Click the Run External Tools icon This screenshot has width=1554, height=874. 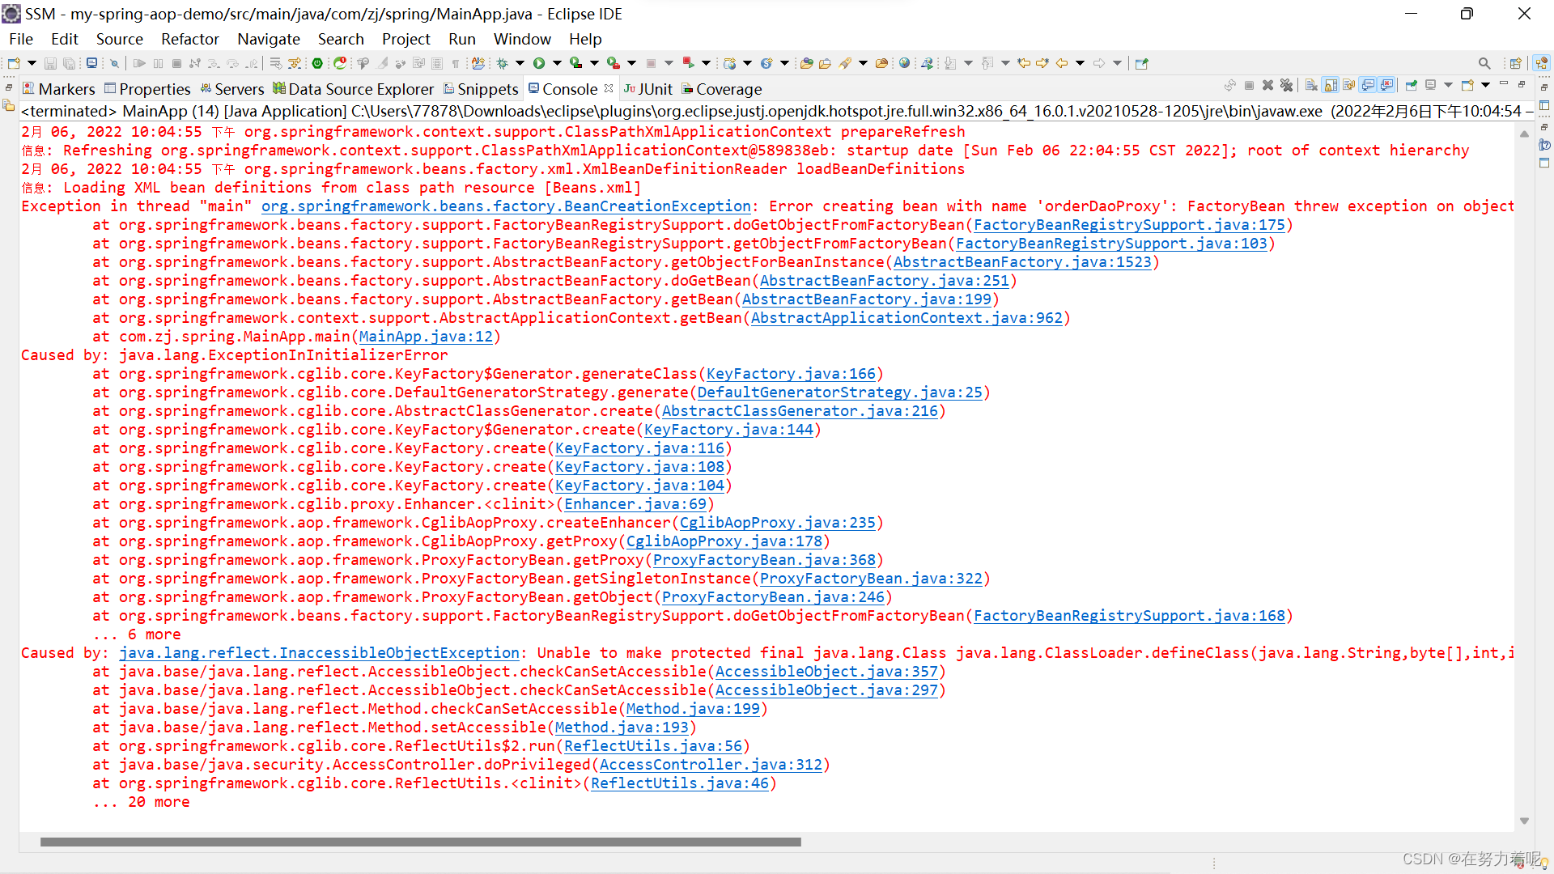point(614,63)
